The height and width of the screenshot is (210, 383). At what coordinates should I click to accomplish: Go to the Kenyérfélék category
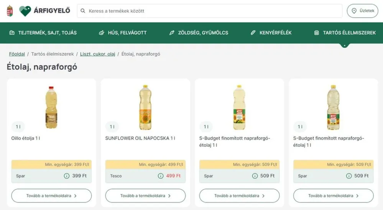271,33
